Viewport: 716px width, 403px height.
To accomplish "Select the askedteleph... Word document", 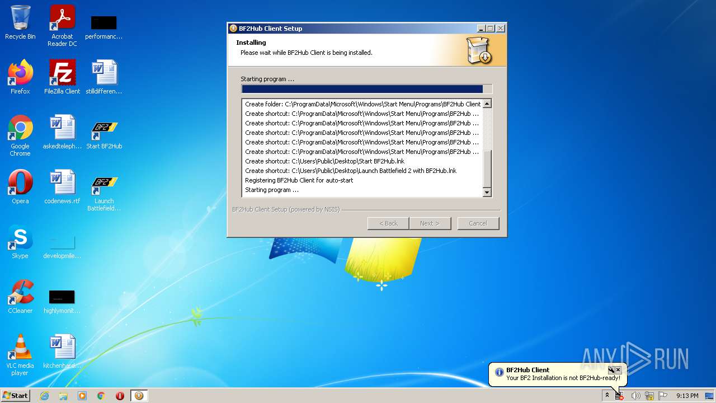I will click(62, 132).
